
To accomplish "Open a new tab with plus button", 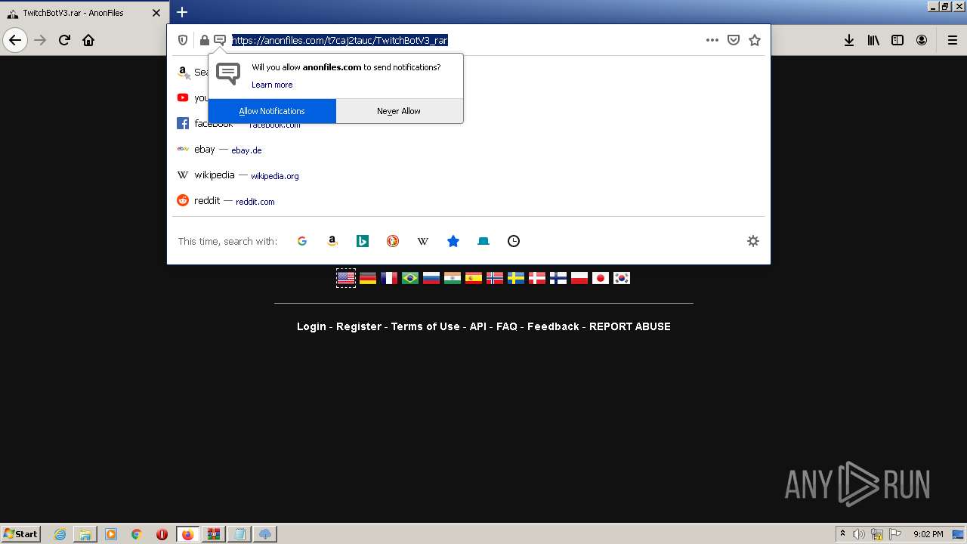I will tap(182, 12).
